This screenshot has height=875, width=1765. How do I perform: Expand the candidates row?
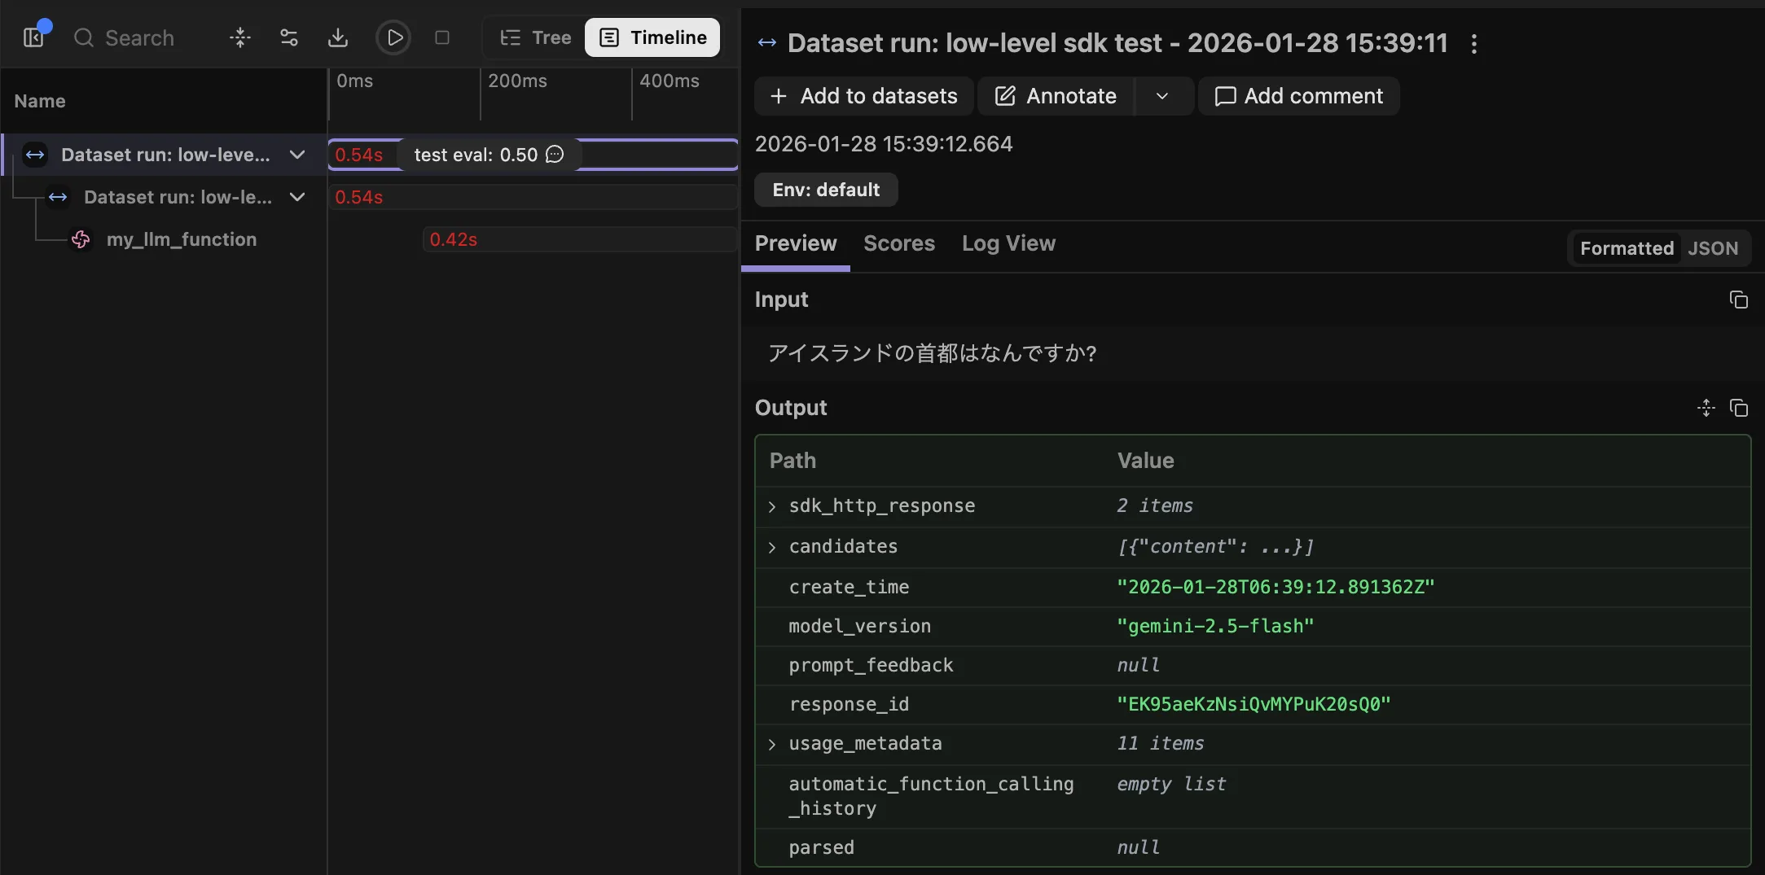[772, 547]
